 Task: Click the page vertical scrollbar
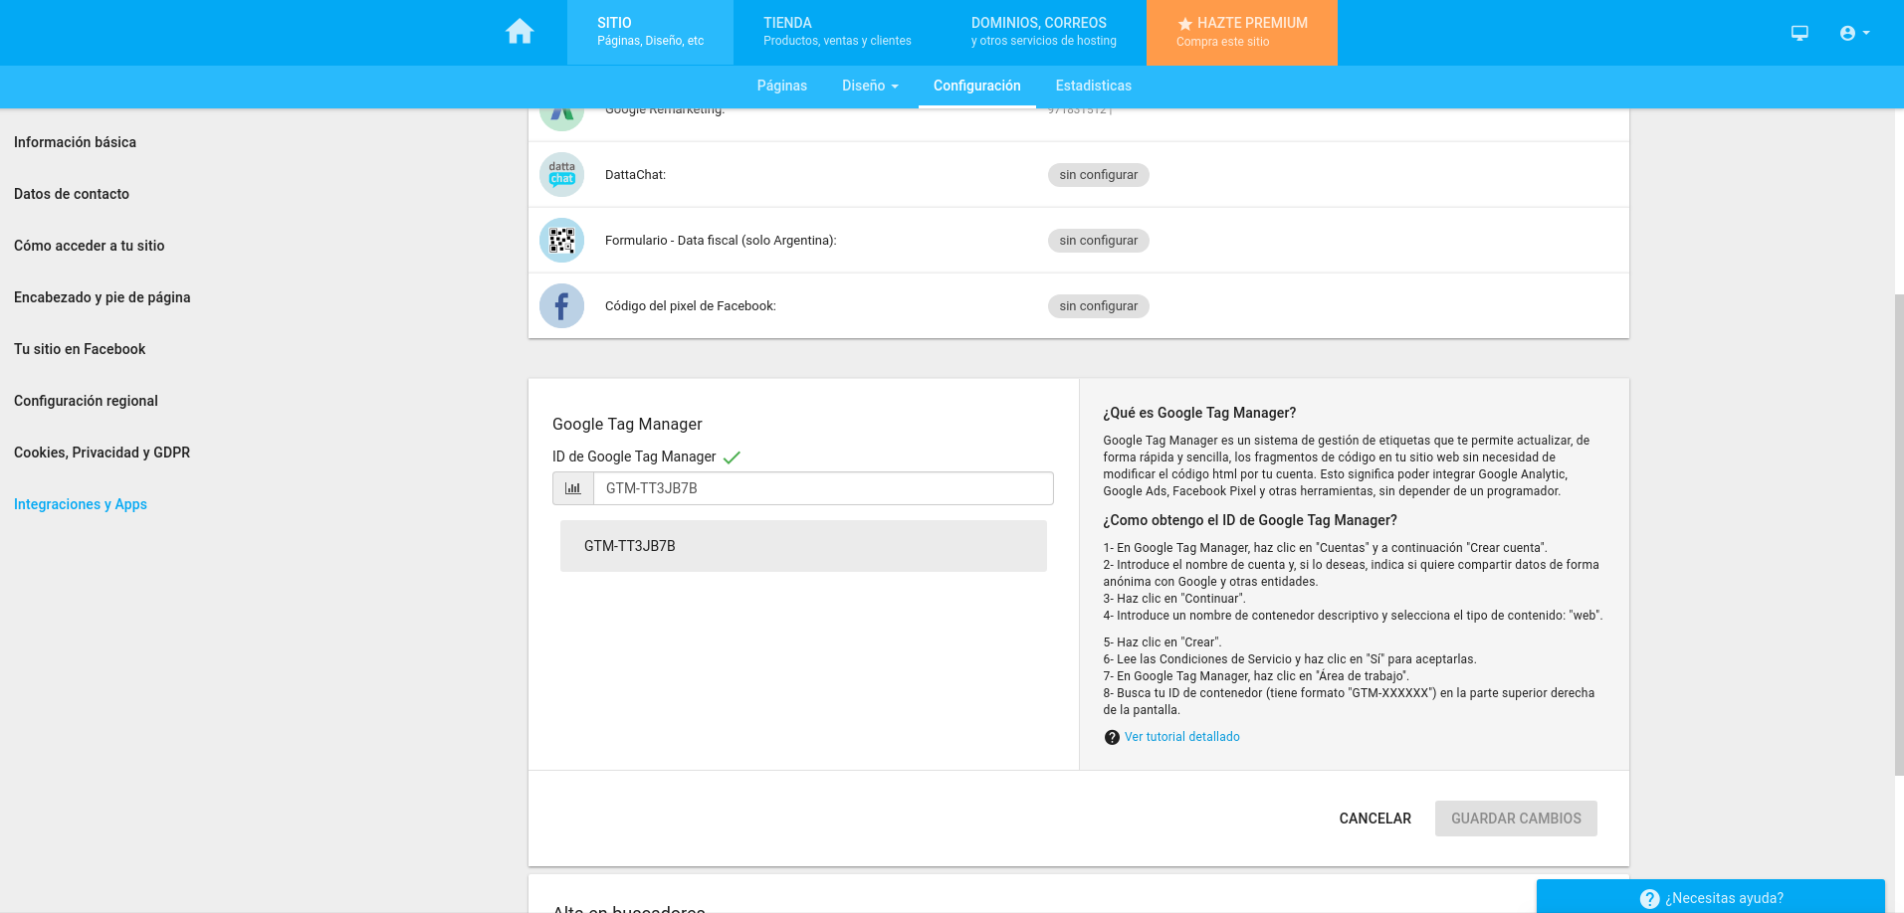tap(1898, 535)
